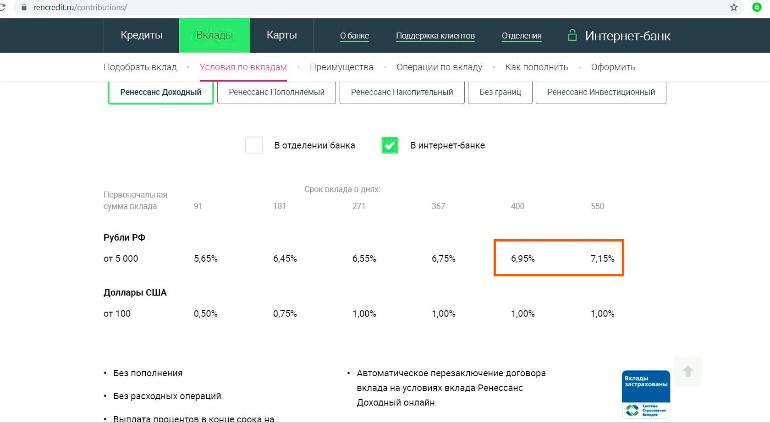Click the 'Доллары США' currency heading

pos(135,292)
